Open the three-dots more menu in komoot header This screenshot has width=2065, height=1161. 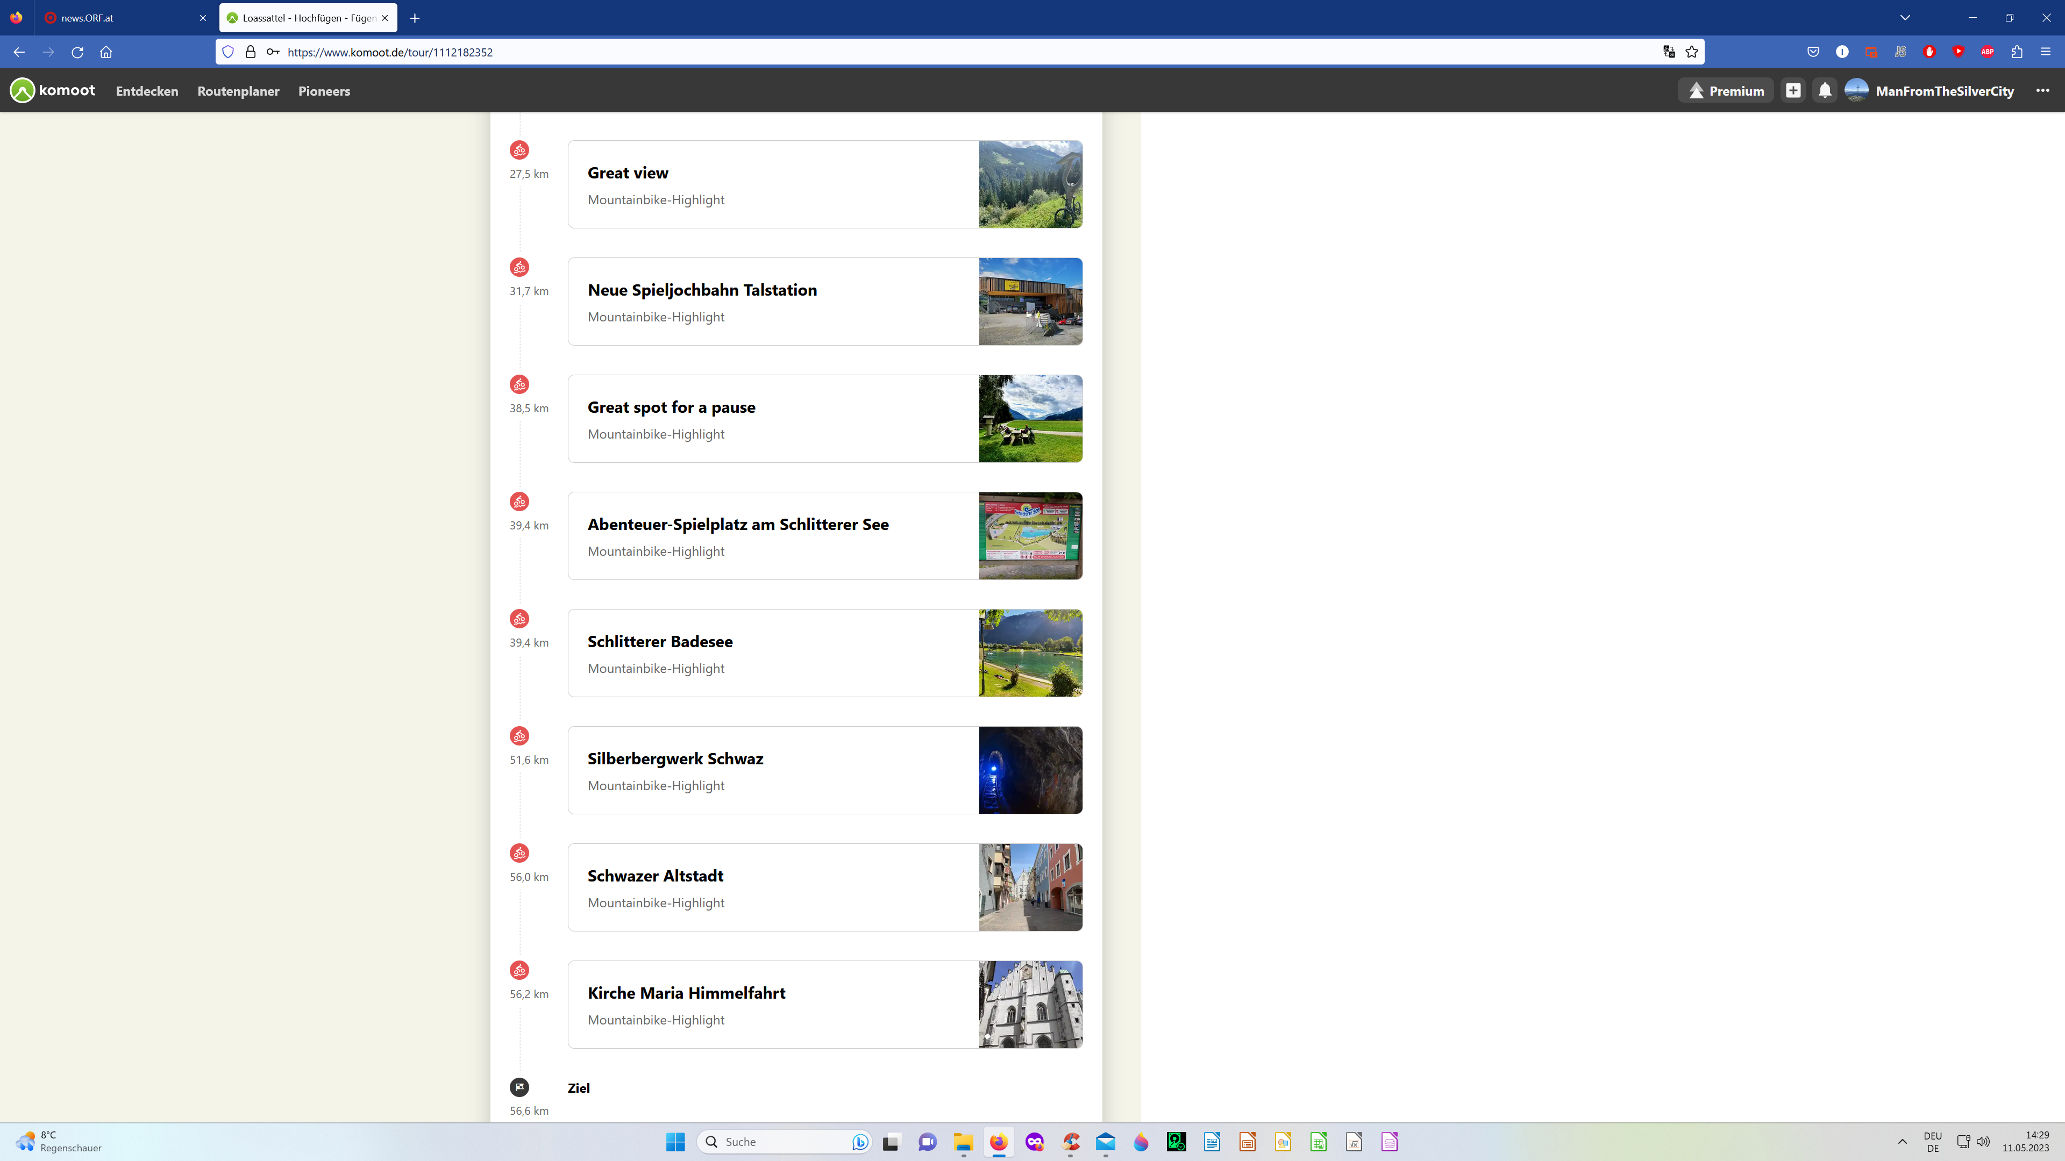click(x=2042, y=90)
